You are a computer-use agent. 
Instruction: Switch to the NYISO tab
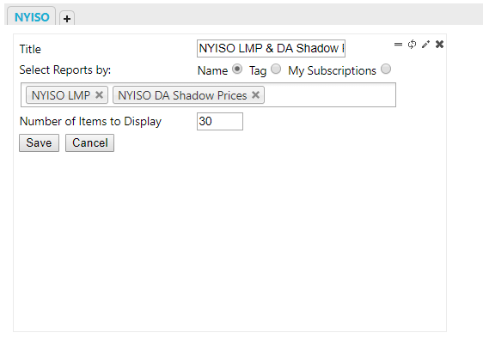coord(32,17)
